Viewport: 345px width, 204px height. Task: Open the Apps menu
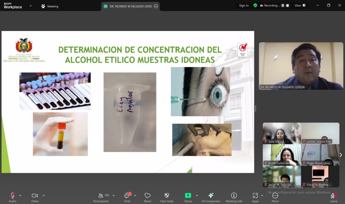pyautogui.click(x=255, y=197)
